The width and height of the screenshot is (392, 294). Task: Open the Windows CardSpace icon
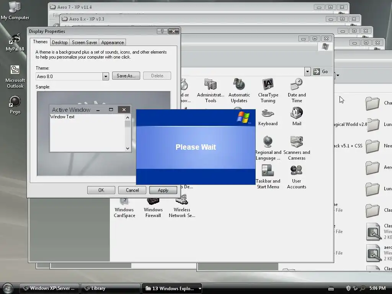pyautogui.click(x=124, y=208)
